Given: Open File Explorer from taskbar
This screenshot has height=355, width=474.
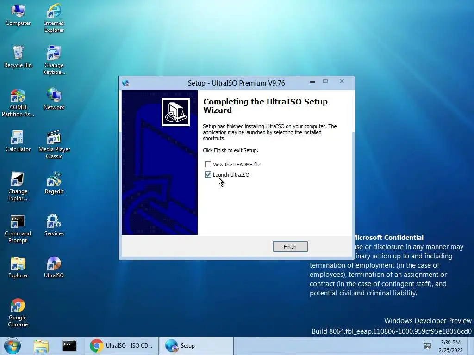Looking at the screenshot, I should coord(41,346).
